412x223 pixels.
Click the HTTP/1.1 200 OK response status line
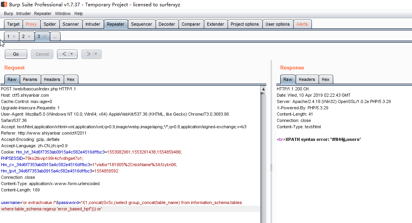coord(293,89)
